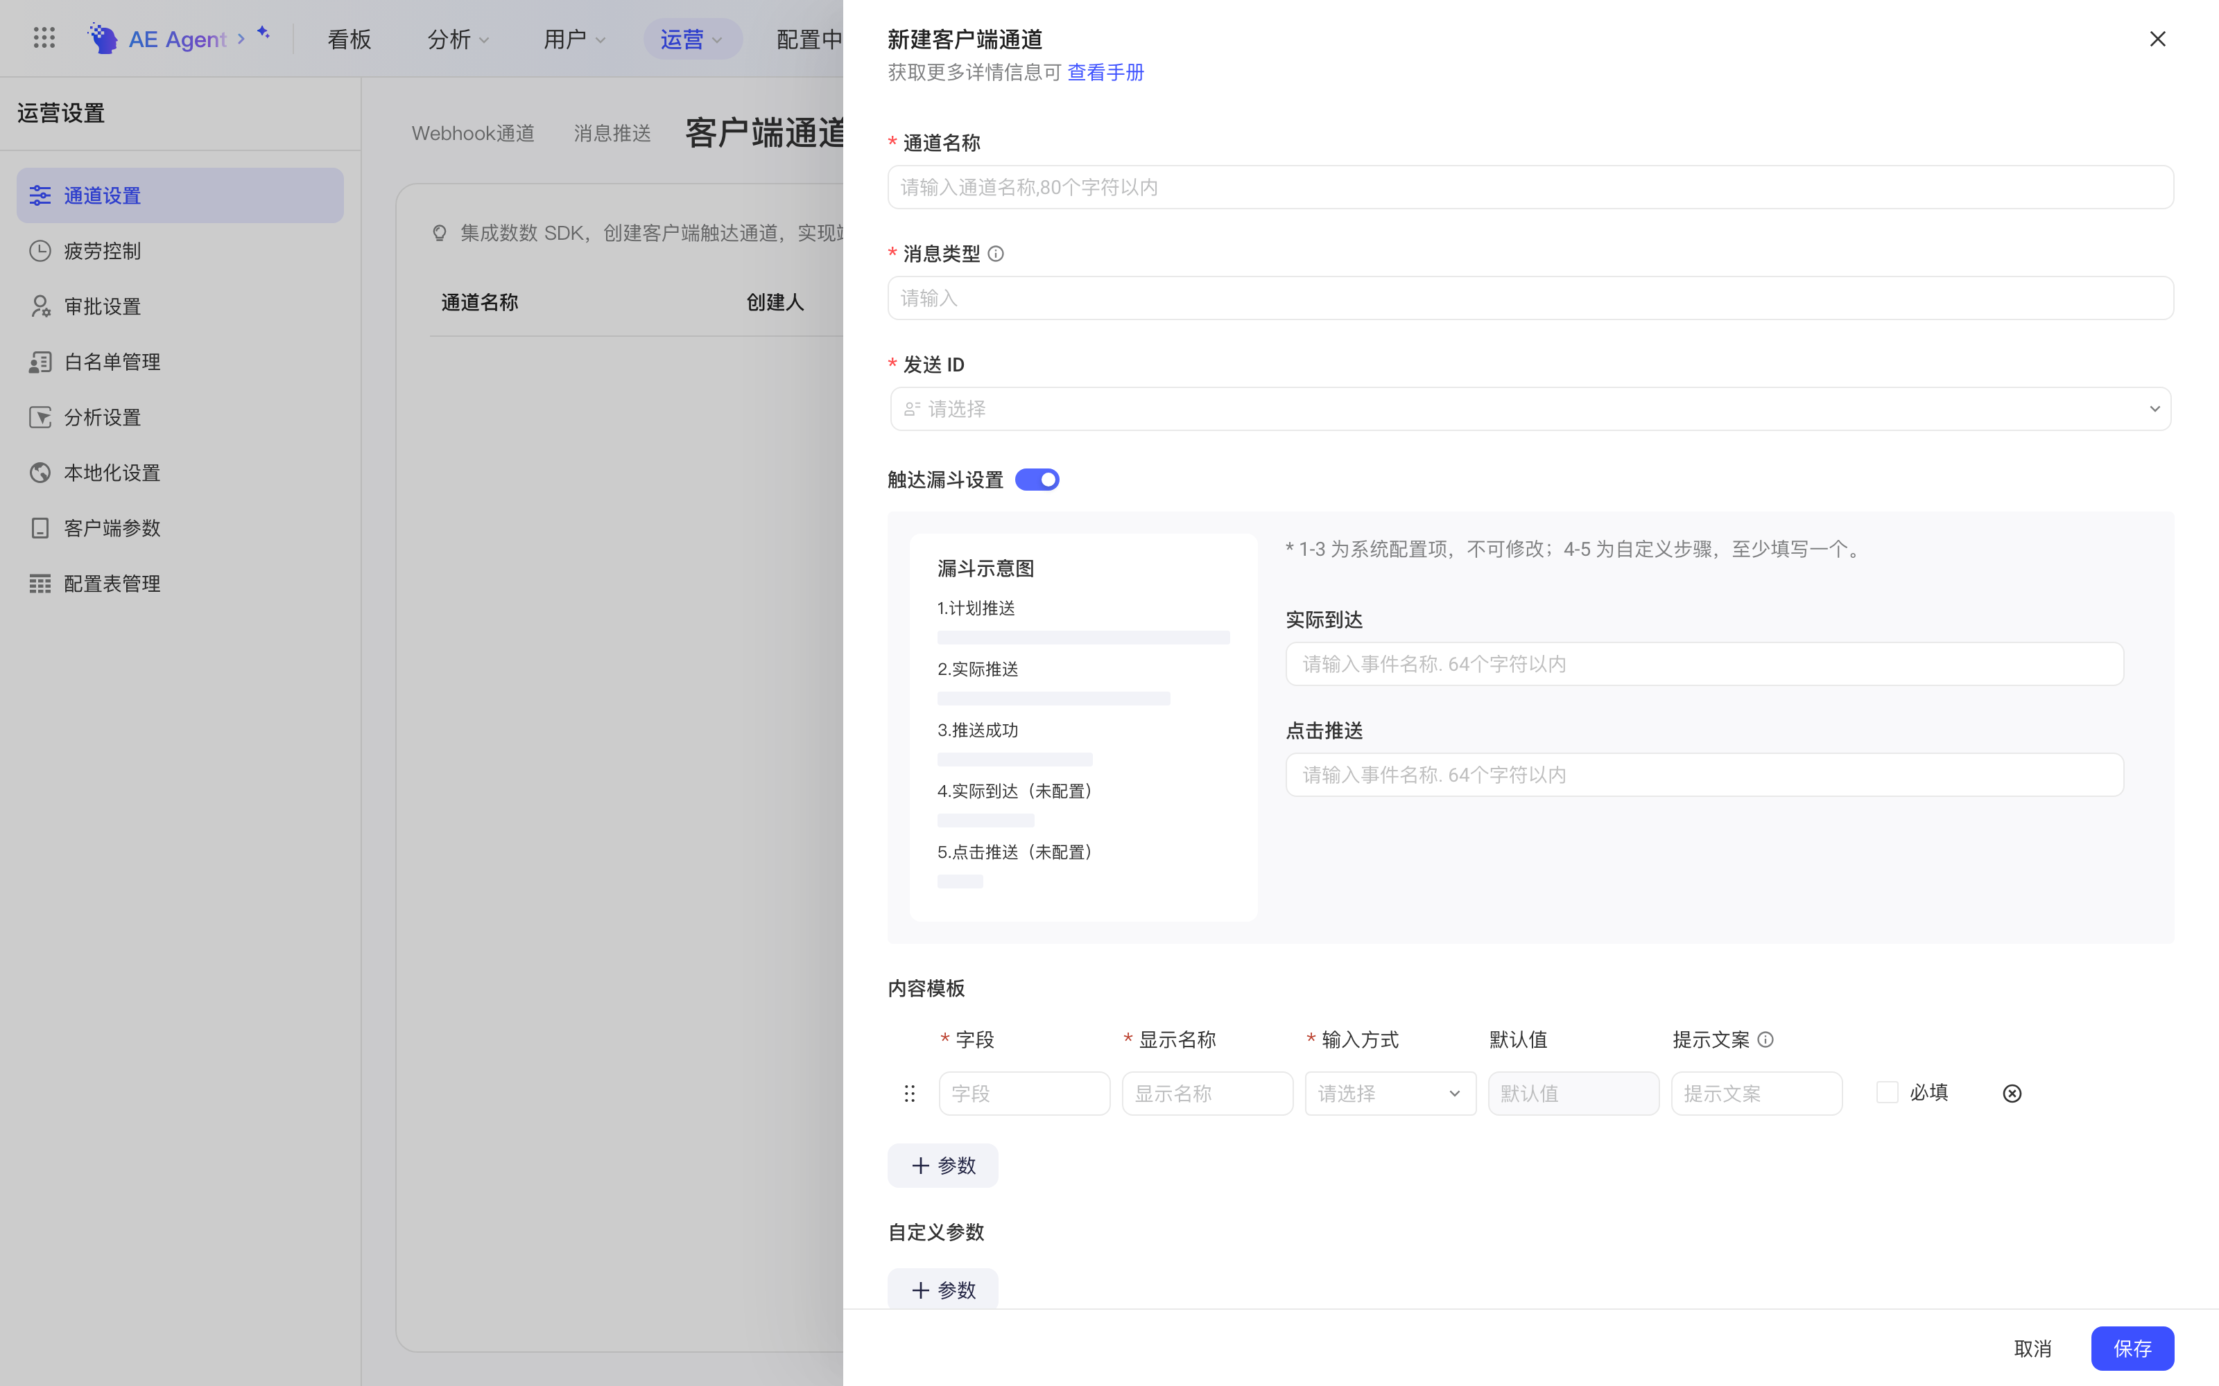Click 保存 to save the channel
Screen dimensions: 2219x1386
pyautogui.click(x=2132, y=1349)
